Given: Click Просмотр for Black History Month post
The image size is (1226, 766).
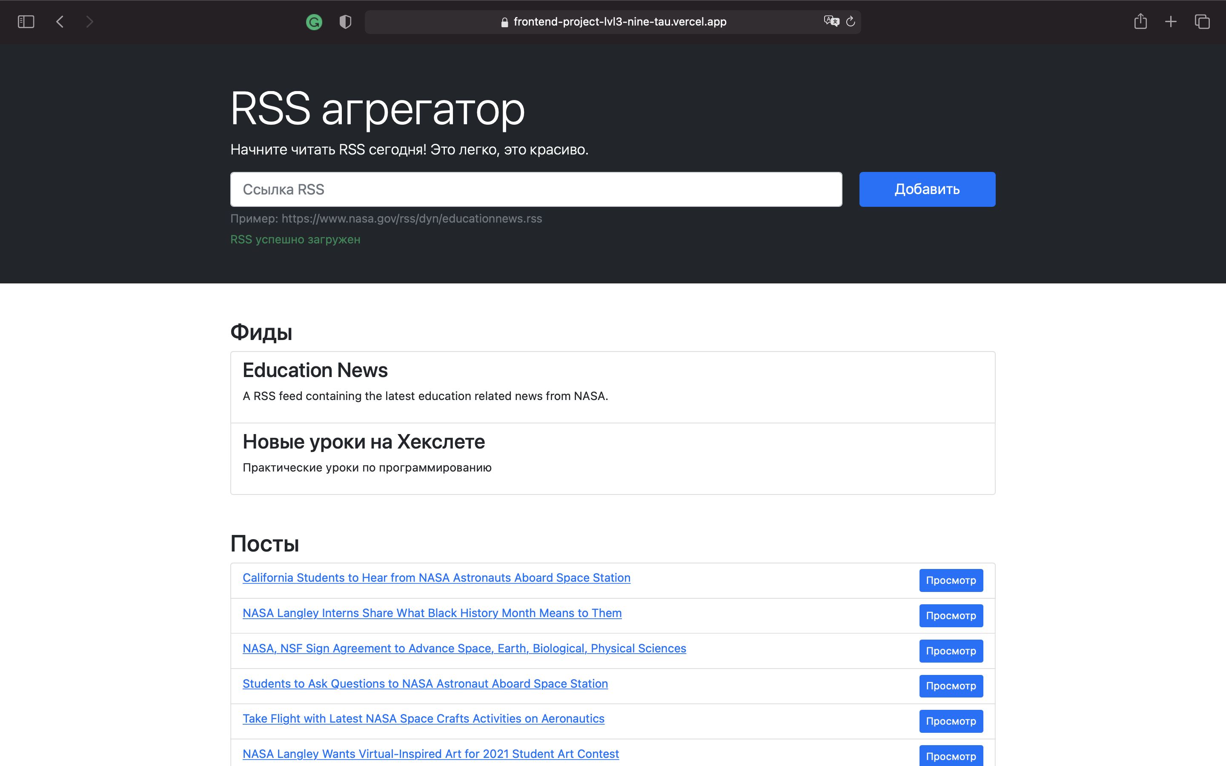Looking at the screenshot, I should 951,615.
